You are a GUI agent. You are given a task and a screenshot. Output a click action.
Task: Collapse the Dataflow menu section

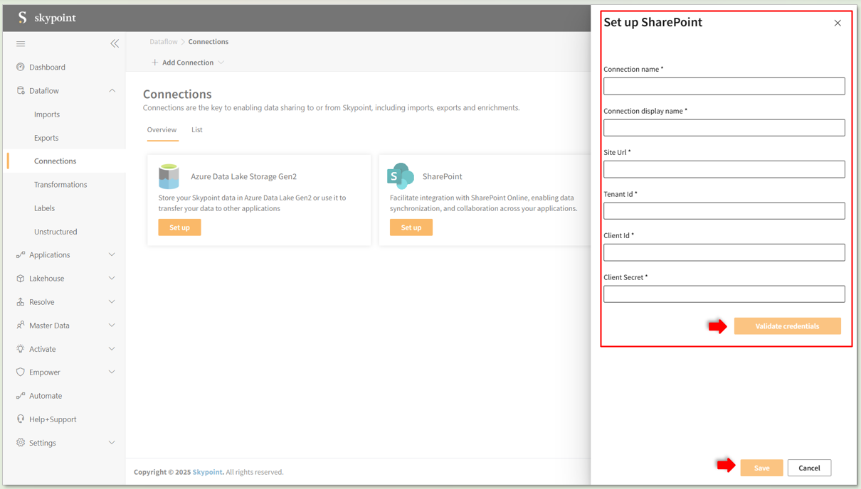coord(112,91)
